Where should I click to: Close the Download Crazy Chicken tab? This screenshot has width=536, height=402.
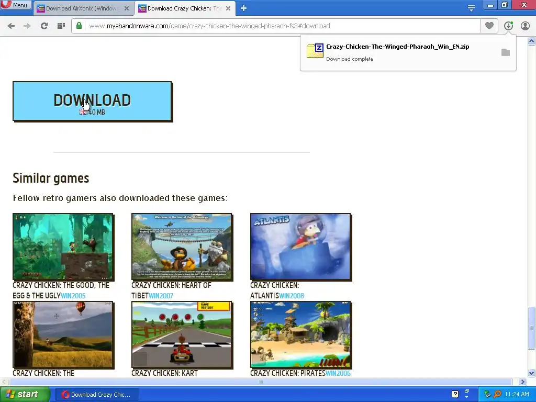point(228,8)
